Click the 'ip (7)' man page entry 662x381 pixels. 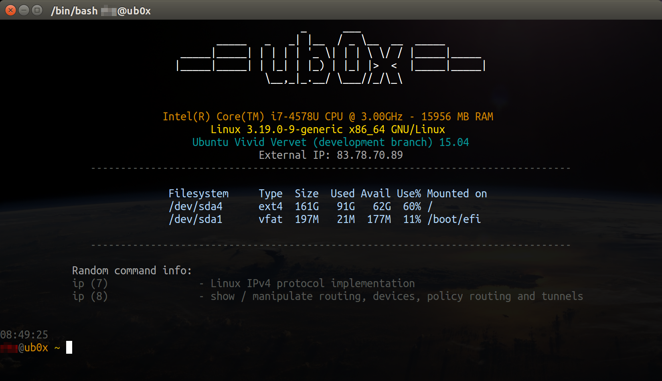(x=90, y=284)
